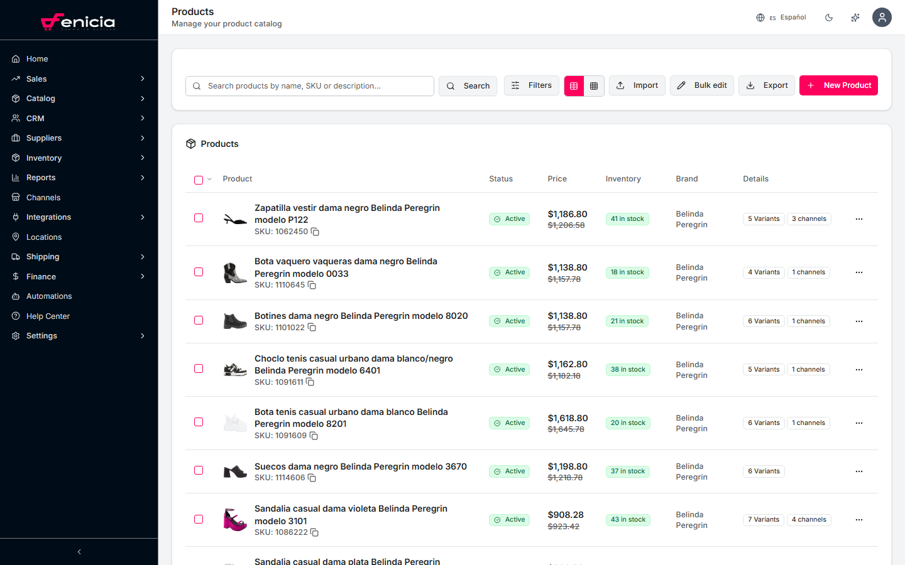
Task: Expand the Inventory section chevron
Action: (x=143, y=158)
